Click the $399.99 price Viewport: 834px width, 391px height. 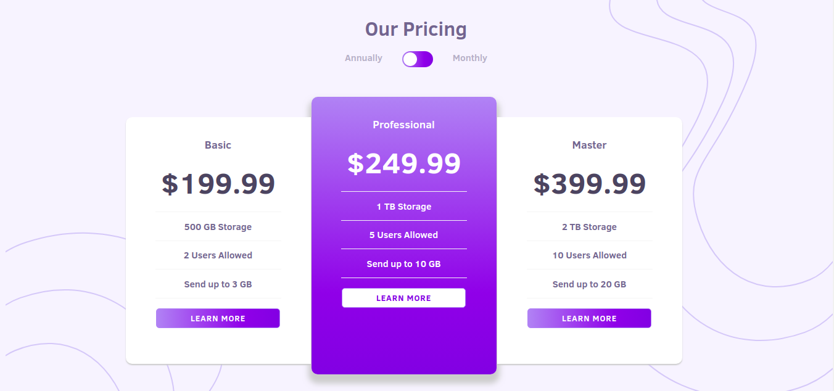coord(590,184)
